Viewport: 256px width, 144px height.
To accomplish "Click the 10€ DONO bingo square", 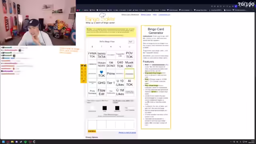I will (x=111, y=64).
